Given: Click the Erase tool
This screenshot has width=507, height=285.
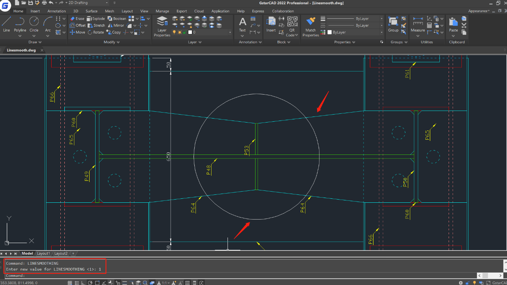Looking at the screenshot, I should pyautogui.click(x=77, y=18).
